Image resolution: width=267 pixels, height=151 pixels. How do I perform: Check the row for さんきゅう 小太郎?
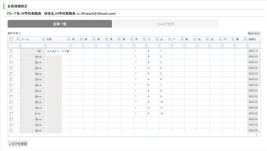point(11,51)
